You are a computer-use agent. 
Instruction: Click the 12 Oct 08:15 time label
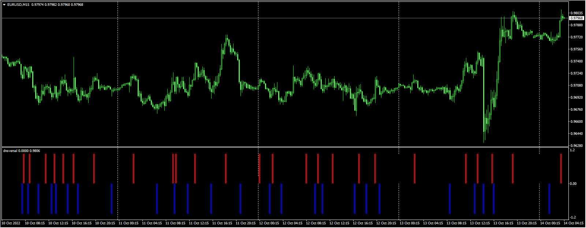click(x=316, y=223)
